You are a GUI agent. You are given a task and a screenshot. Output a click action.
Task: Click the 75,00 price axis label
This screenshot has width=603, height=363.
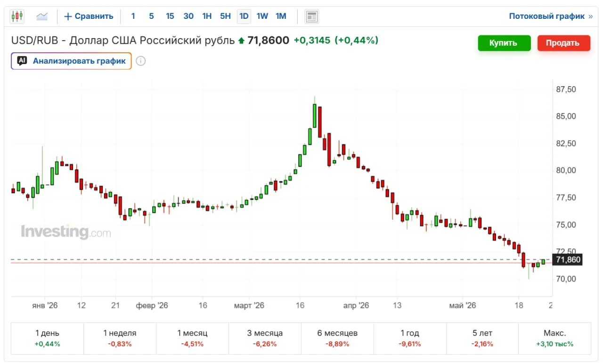566,225
